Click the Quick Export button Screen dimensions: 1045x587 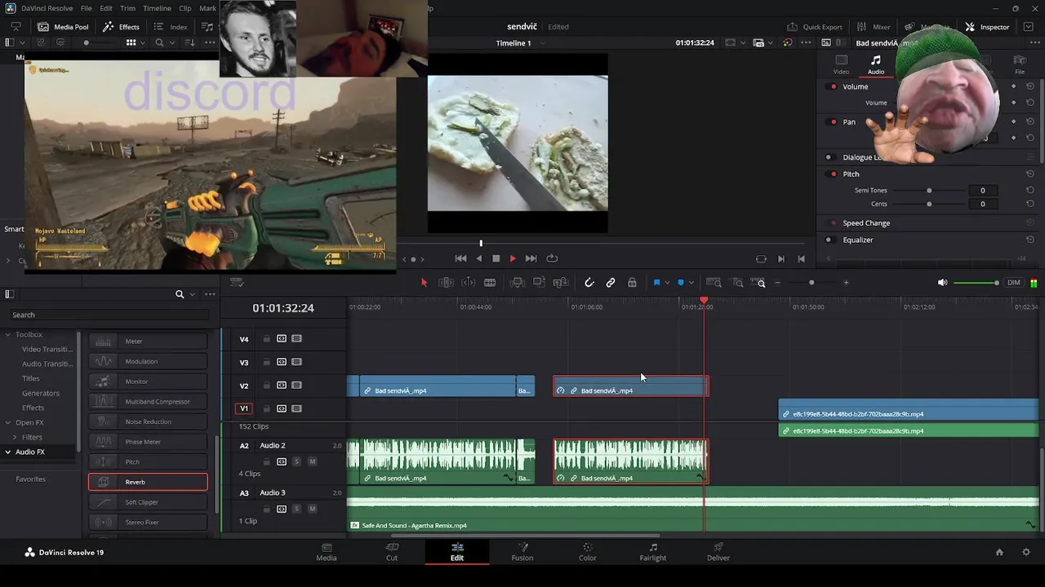pos(814,27)
